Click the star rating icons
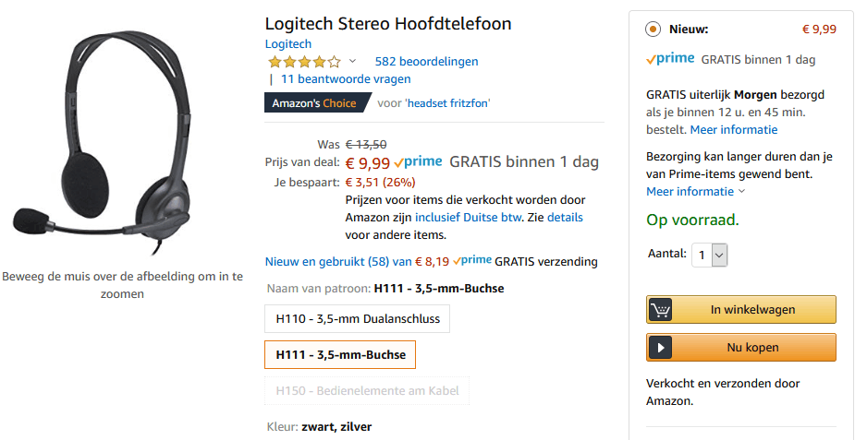Screen dimensions: 855x440 [x=304, y=62]
